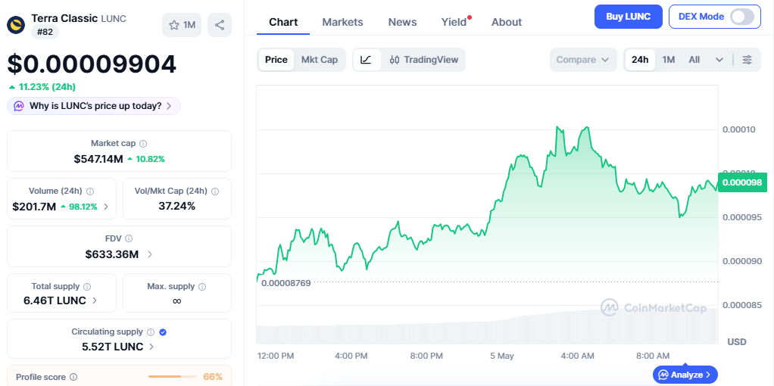
Task: Select Price view toggle
Action: 276,60
